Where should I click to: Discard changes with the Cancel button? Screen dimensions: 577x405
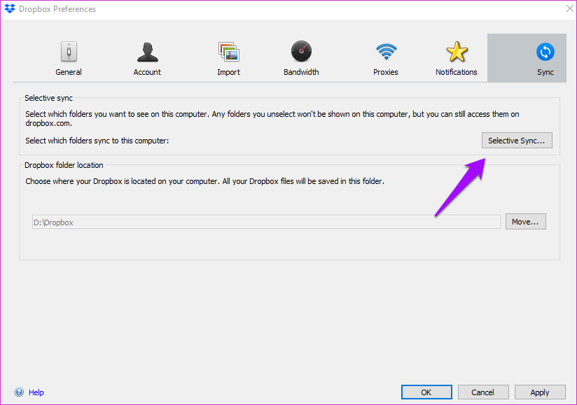tap(482, 392)
